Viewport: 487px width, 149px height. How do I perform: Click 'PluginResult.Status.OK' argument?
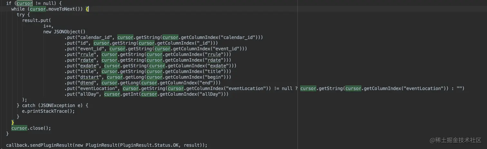click(149, 145)
